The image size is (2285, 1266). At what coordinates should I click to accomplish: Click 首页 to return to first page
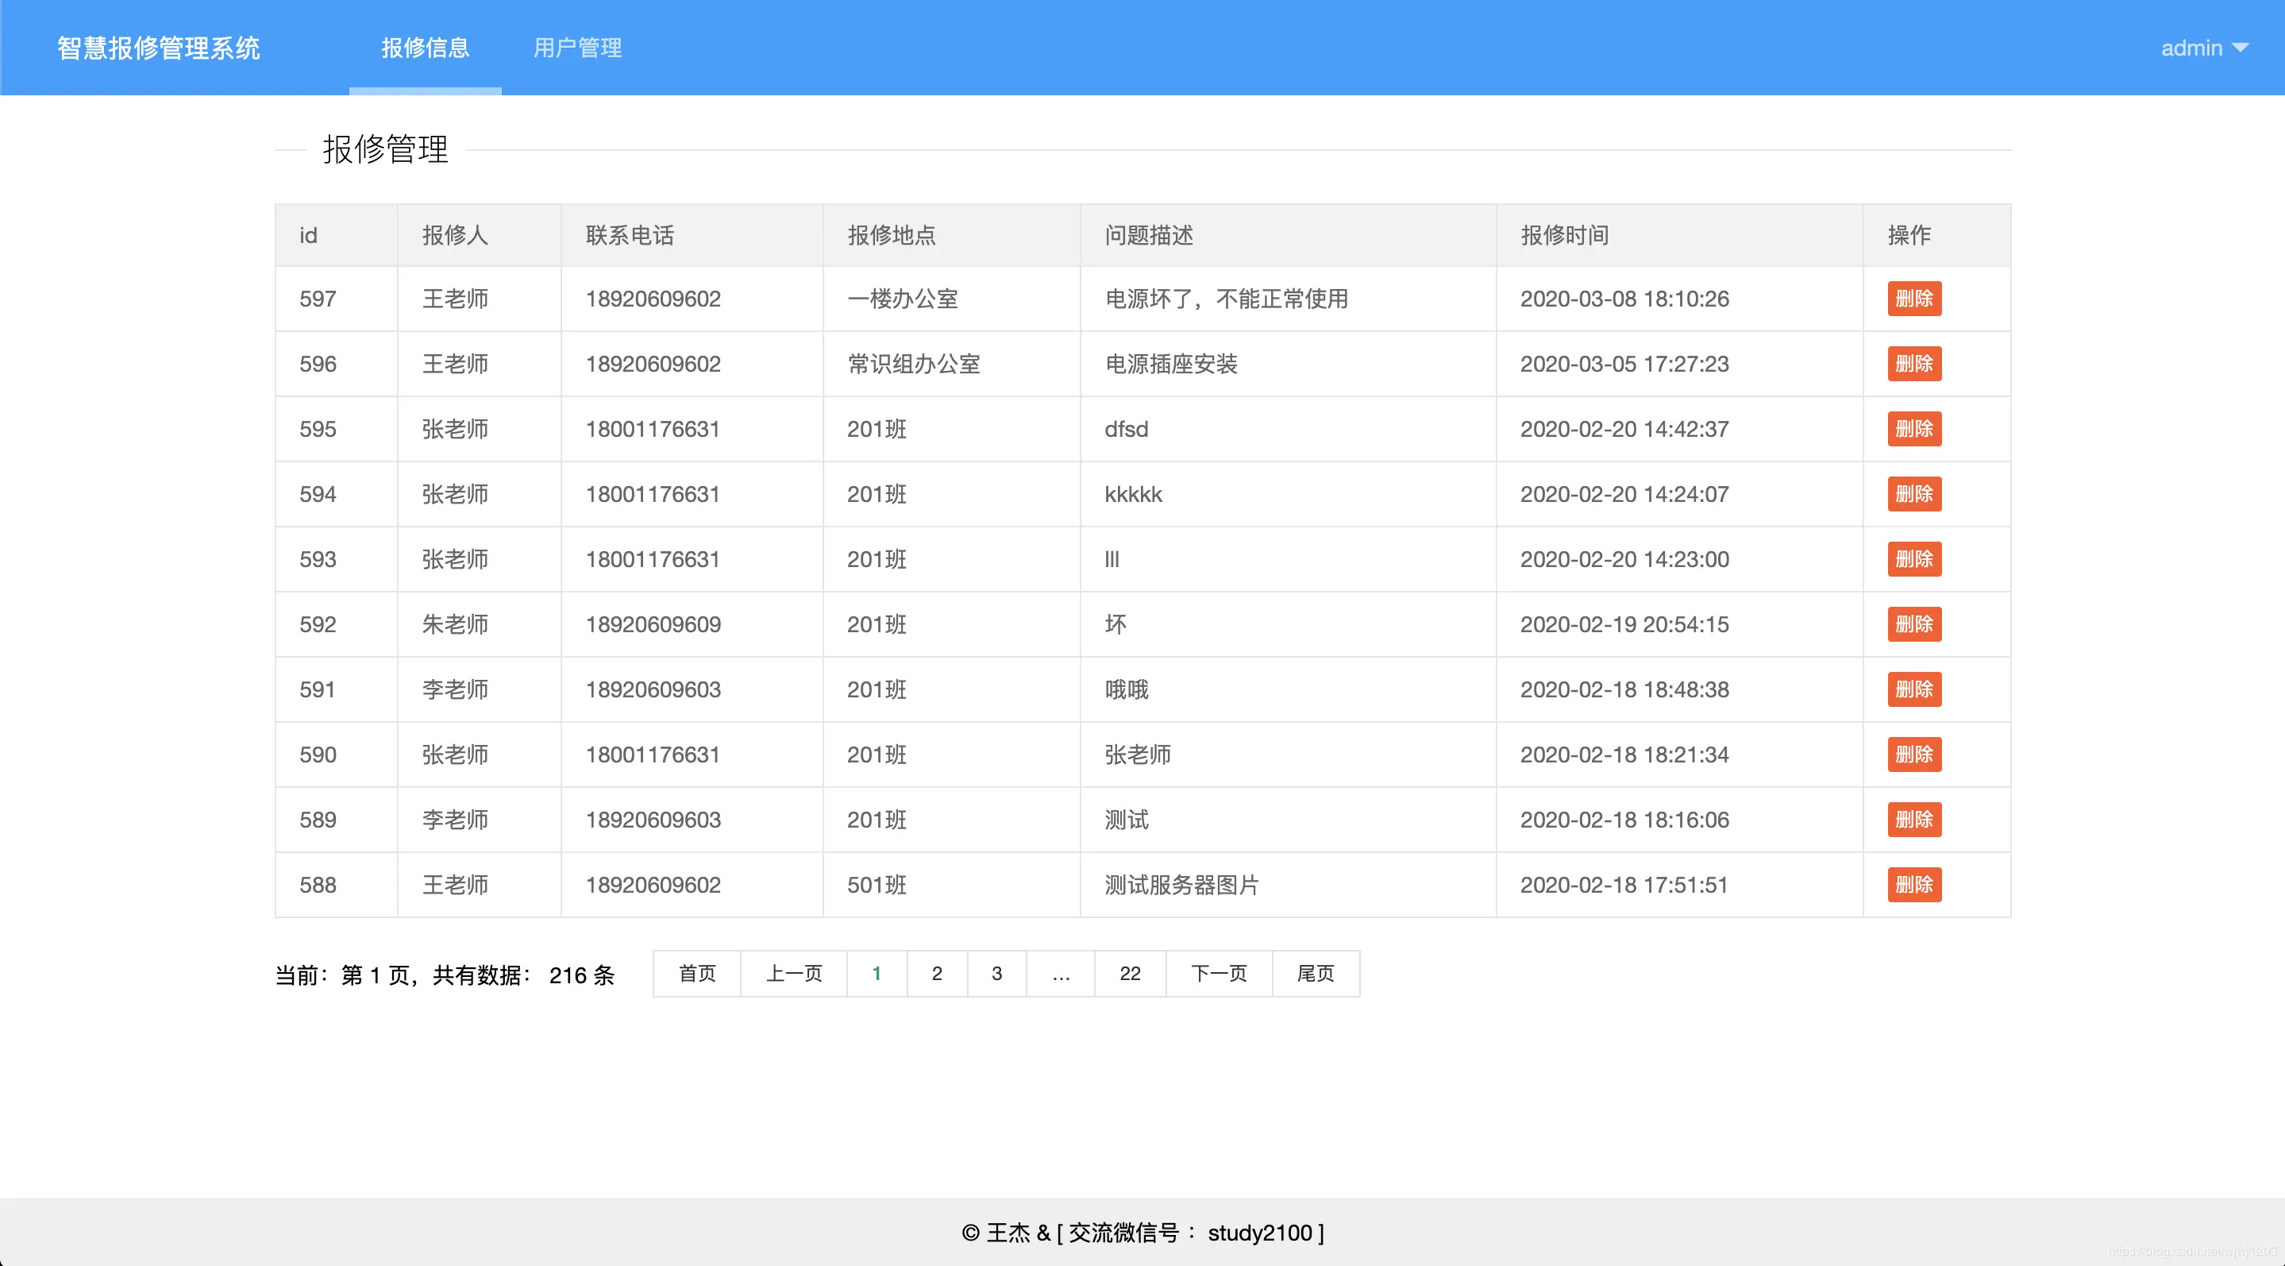click(697, 973)
